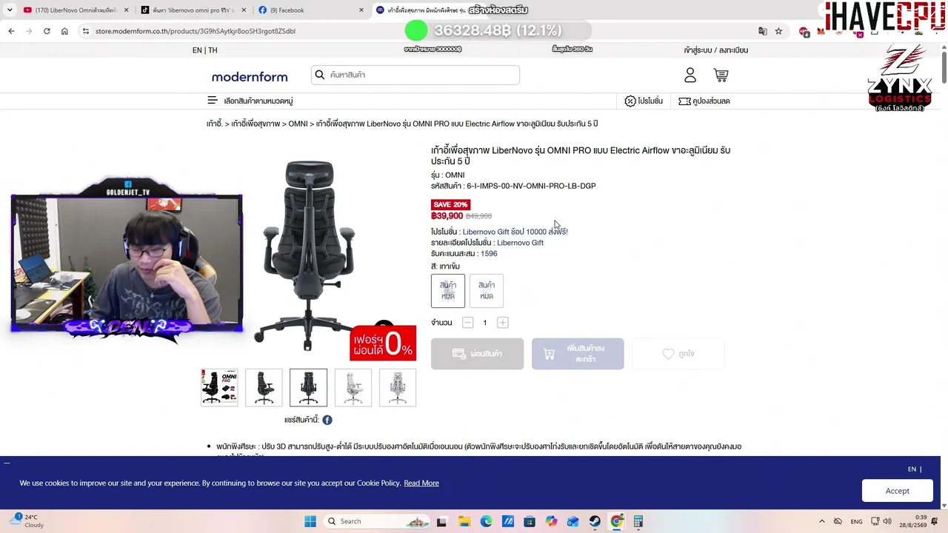Open the เก้าอี้เพื่อสุขภาพ breadcrumb link
This screenshot has height=533, width=948.
point(256,124)
